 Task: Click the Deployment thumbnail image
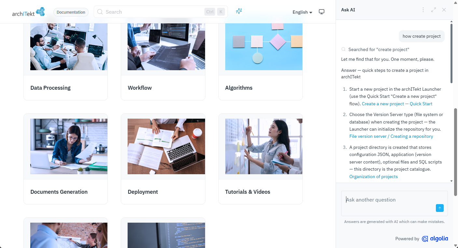[x=166, y=146]
